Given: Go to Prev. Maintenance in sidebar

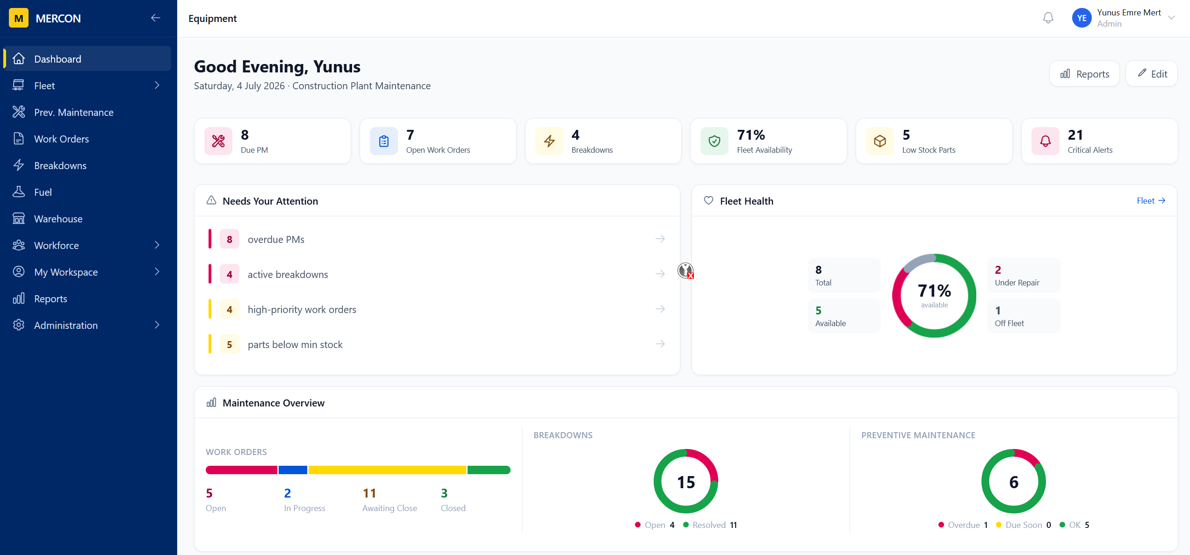Looking at the screenshot, I should click(87, 112).
